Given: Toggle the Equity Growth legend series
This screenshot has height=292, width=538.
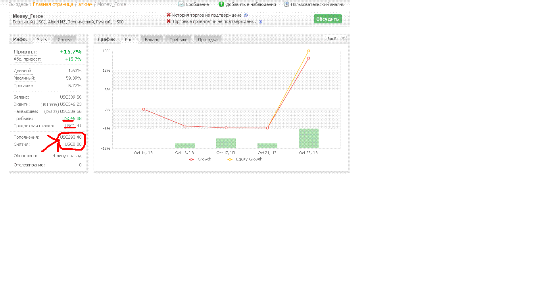Looking at the screenshot, I should (x=245, y=159).
